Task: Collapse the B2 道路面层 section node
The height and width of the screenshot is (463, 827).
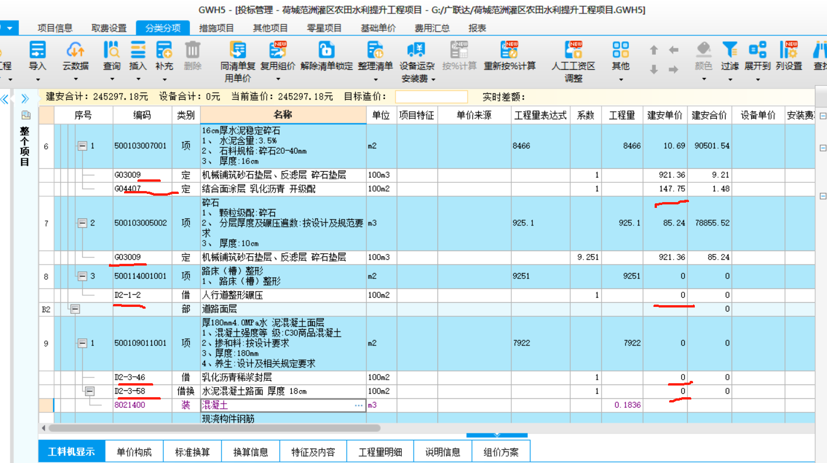Action: coord(75,309)
